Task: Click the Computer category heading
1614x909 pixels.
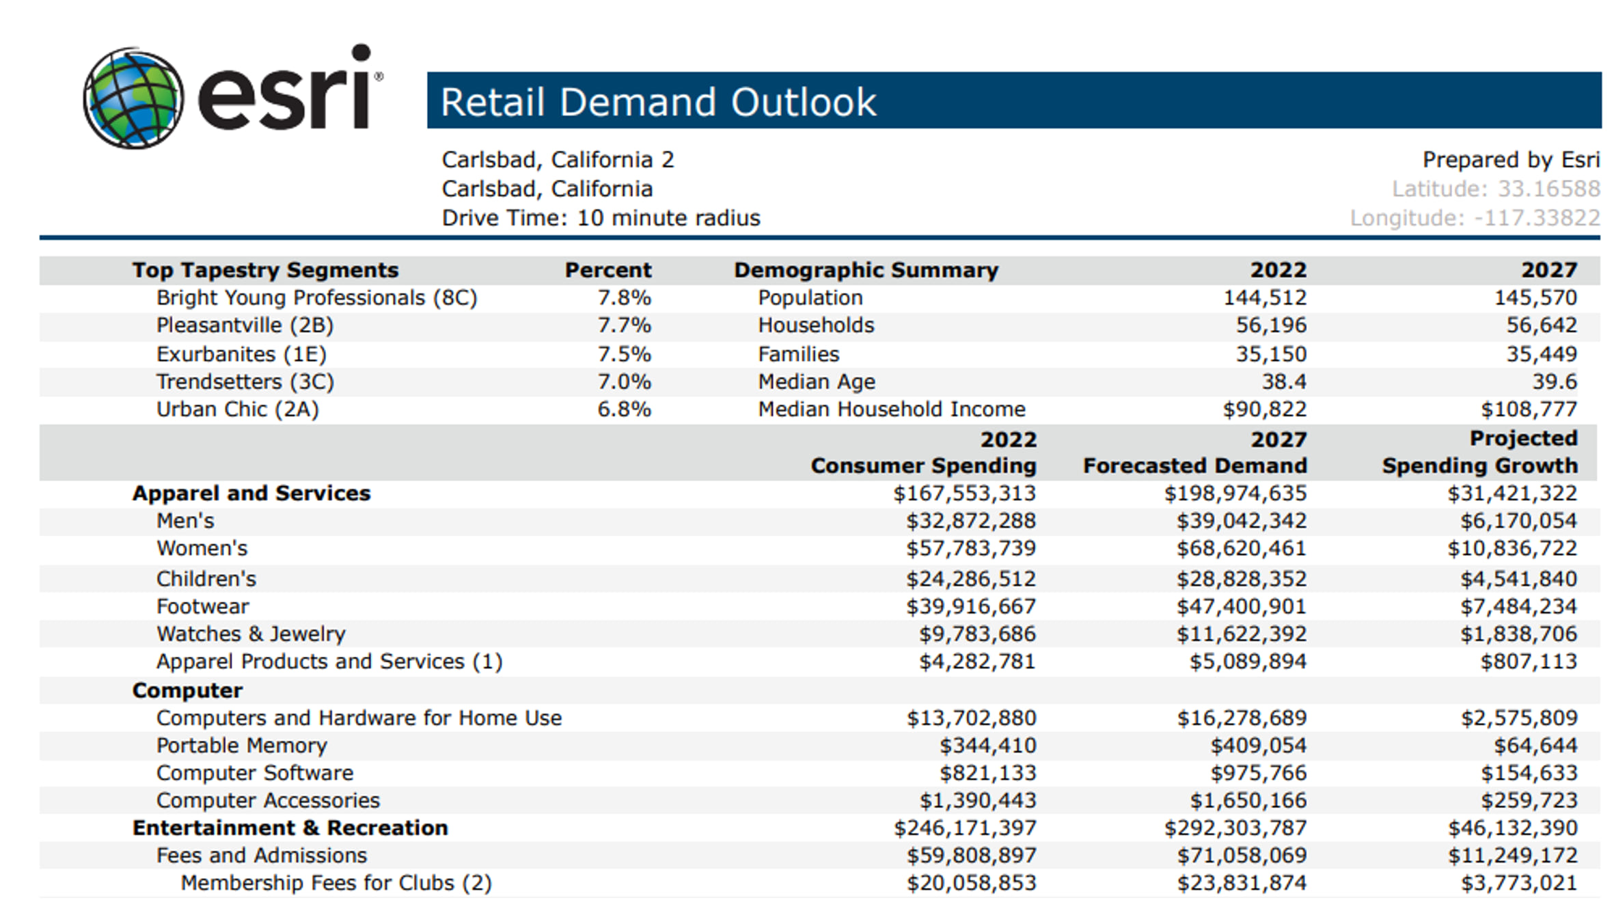Action: point(187,690)
